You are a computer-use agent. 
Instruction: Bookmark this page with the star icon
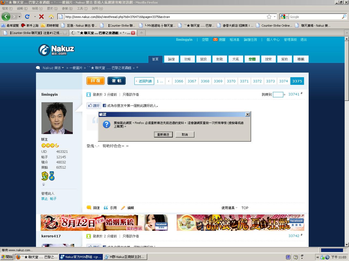pyautogui.click(x=269, y=17)
